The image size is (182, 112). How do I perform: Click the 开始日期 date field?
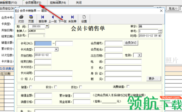(x=43, y=55)
